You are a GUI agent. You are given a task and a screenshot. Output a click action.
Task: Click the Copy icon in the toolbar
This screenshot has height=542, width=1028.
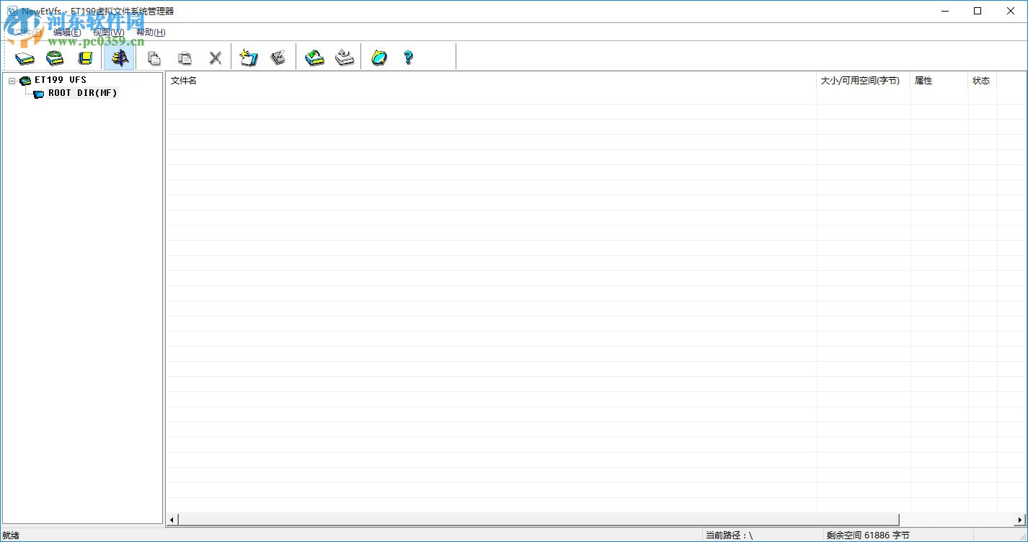(154, 58)
